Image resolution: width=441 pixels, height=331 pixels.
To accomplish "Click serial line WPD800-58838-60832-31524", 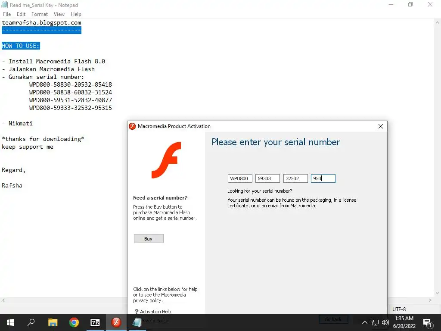I will tap(71, 92).
